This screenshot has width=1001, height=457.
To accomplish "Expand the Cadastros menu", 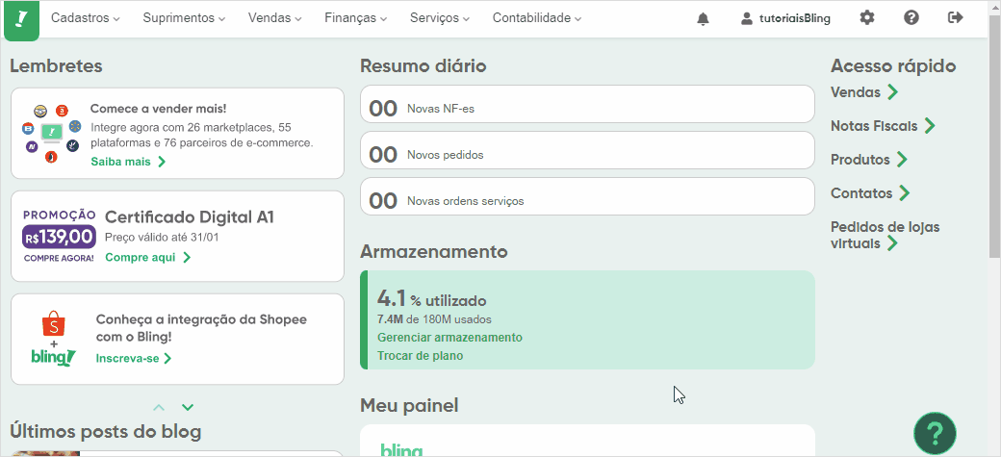I will click(86, 18).
